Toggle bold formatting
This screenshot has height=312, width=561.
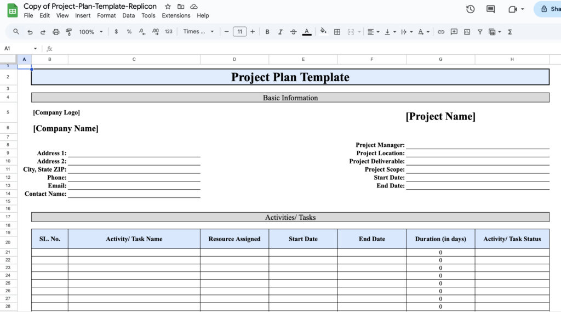click(267, 32)
